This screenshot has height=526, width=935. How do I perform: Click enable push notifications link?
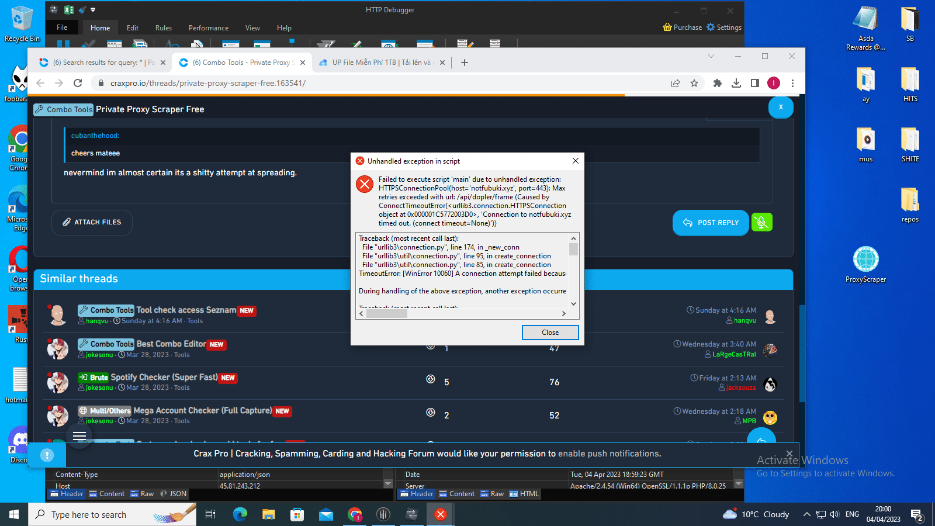point(610,454)
